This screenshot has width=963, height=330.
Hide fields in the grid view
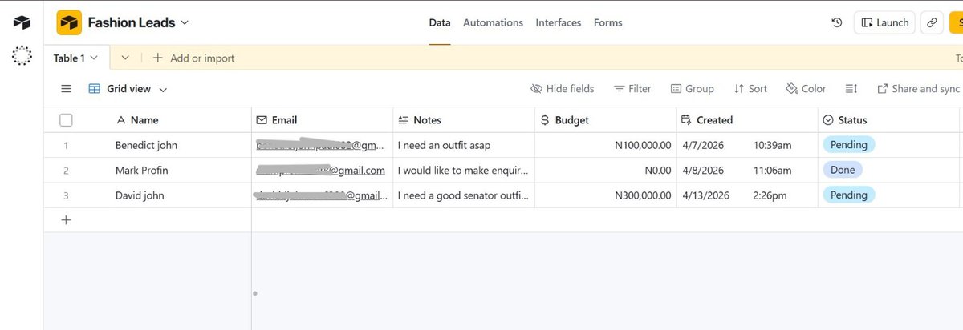[563, 89]
